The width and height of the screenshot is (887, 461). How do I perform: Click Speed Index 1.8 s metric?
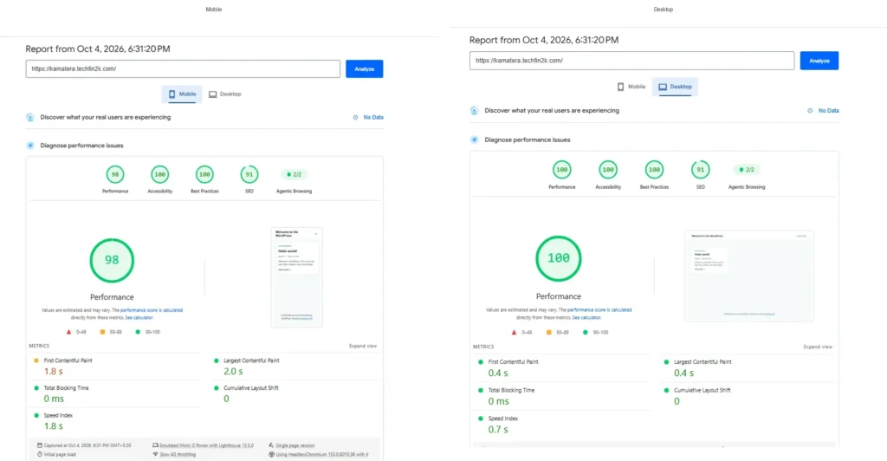click(116, 421)
